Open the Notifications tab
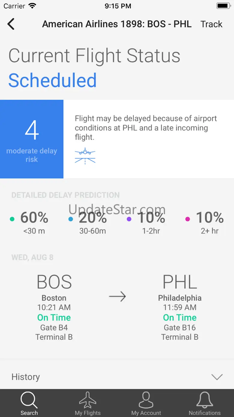 [205, 403]
